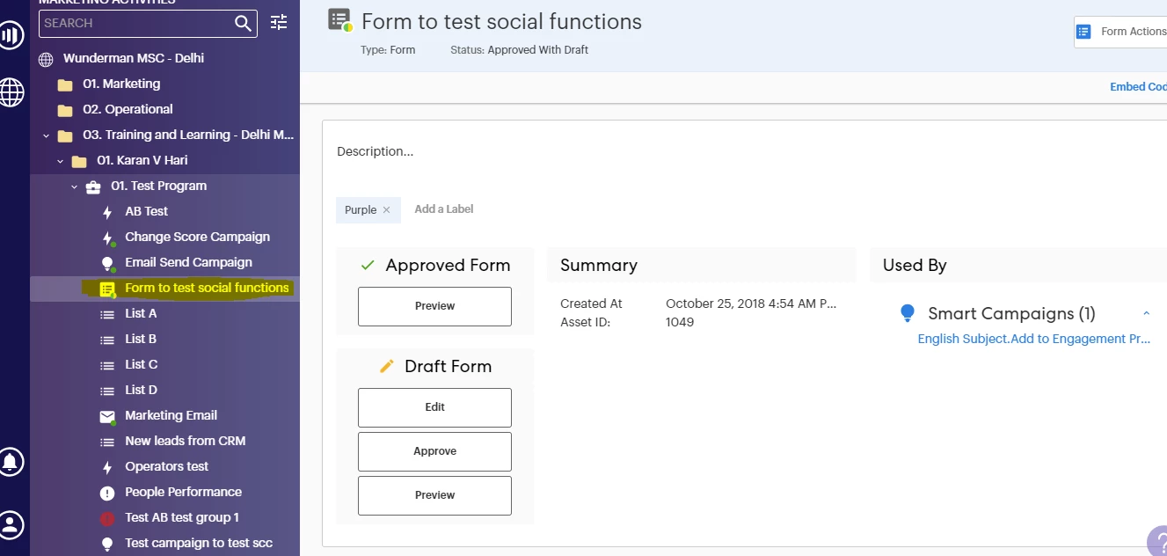
Task: Open the help question mark icon
Action: coord(1158,542)
